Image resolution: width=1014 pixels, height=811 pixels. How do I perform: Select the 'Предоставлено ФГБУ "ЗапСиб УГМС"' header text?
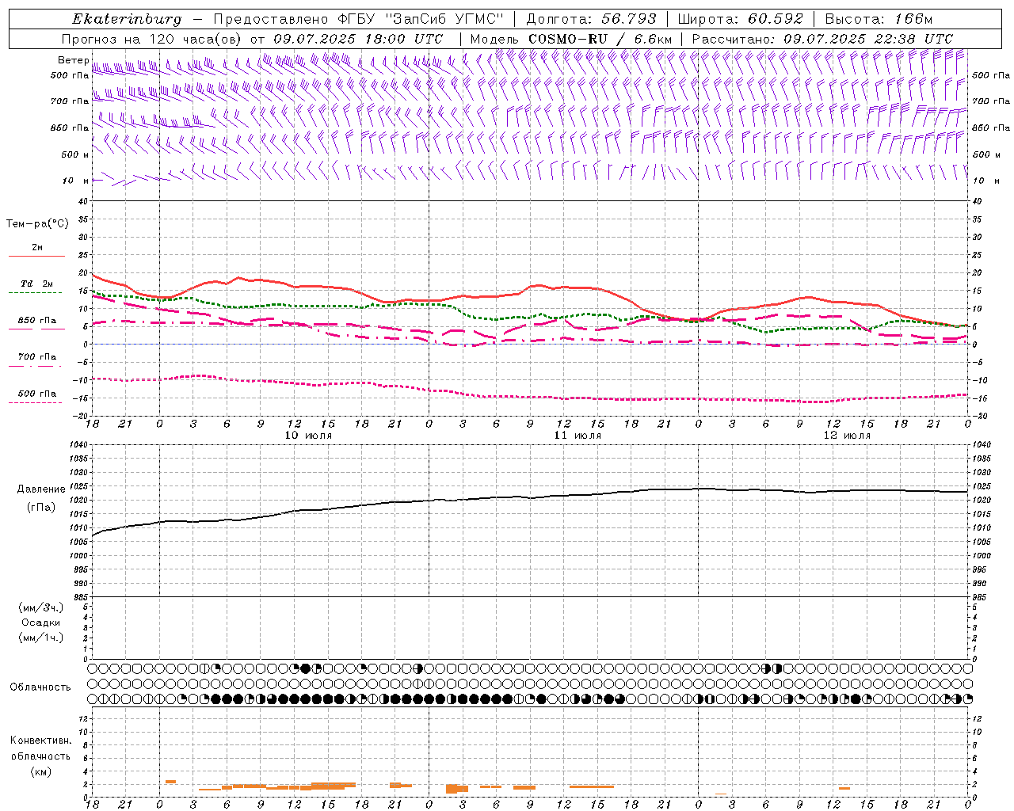click(x=359, y=19)
